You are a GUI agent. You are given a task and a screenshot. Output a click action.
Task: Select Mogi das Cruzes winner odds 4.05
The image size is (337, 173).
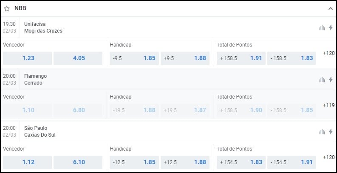[78, 58]
